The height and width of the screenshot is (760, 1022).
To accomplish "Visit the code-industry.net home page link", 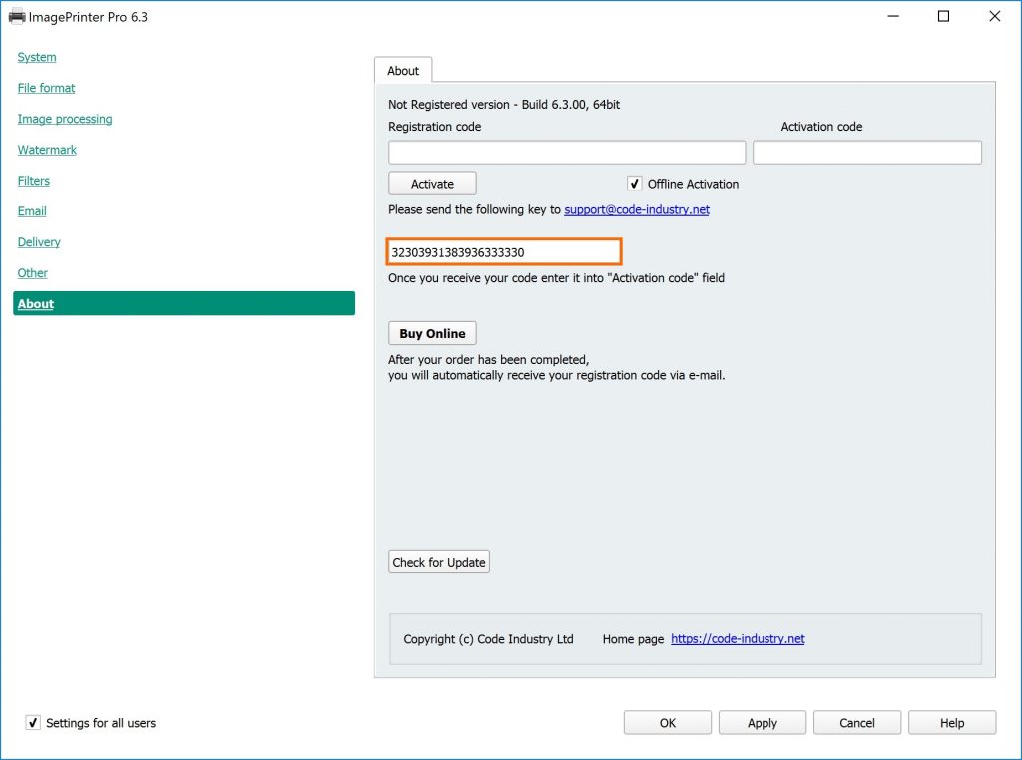I will point(739,639).
